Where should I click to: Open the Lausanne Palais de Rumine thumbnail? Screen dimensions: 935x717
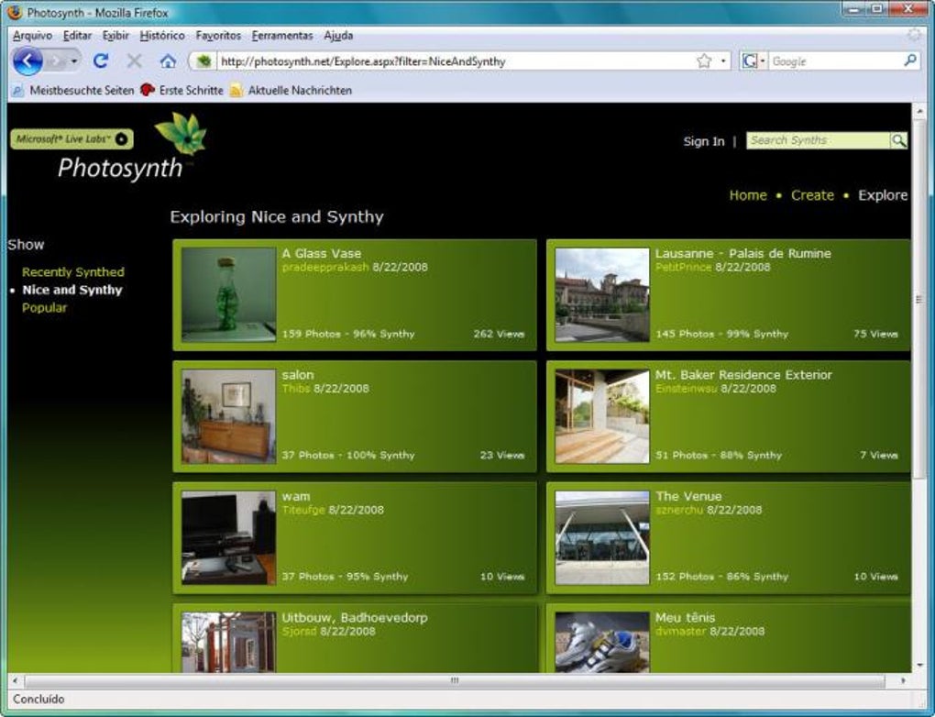click(x=602, y=294)
